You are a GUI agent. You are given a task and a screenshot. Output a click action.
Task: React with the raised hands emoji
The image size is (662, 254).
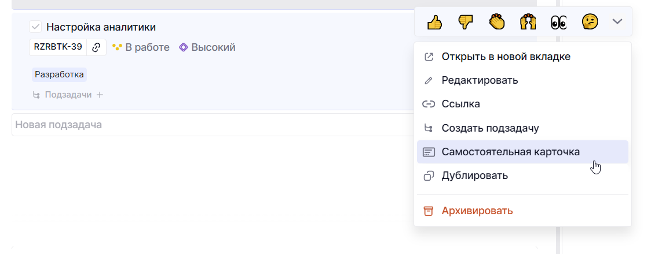pos(528,22)
